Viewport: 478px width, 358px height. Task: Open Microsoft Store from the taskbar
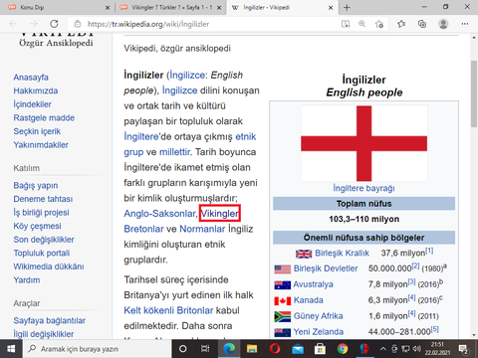(320, 349)
